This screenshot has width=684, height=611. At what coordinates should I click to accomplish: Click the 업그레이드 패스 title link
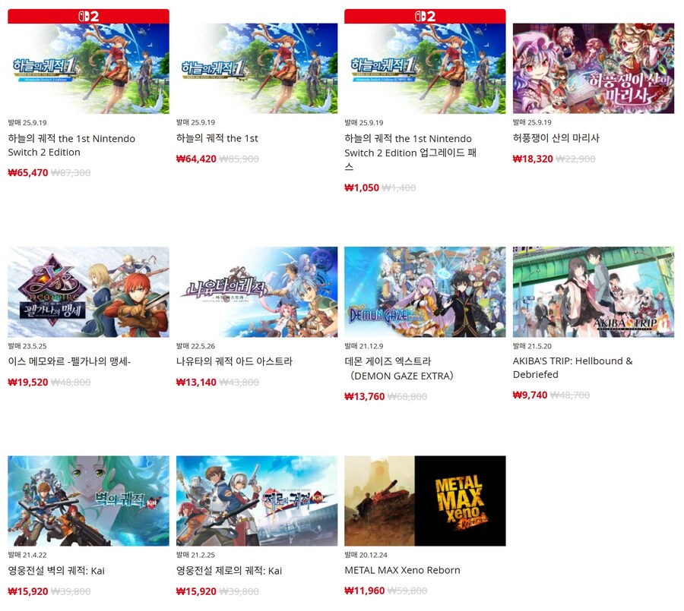tap(410, 153)
